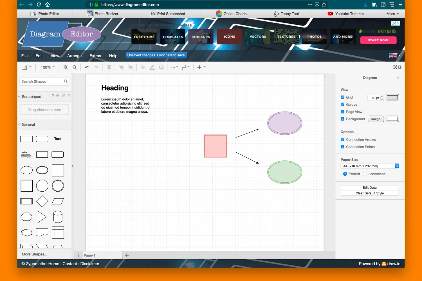Viewport: 422px width, 281px height.
Task: Open the Help menu
Action: (x=113, y=56)
